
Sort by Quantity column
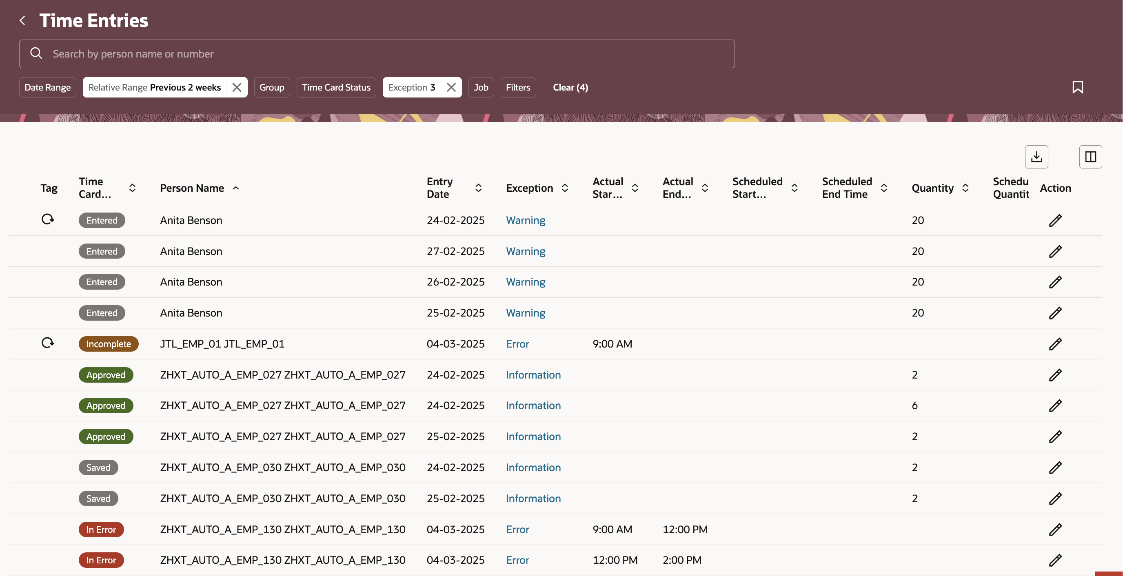[965, 188]
